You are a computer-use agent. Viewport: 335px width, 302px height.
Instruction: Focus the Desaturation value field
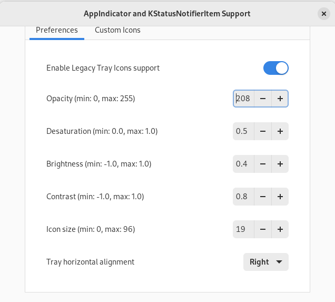pos(243,131)
